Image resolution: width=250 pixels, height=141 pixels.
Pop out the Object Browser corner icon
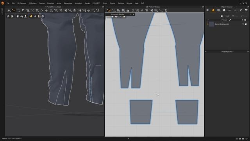click(248, 7)
